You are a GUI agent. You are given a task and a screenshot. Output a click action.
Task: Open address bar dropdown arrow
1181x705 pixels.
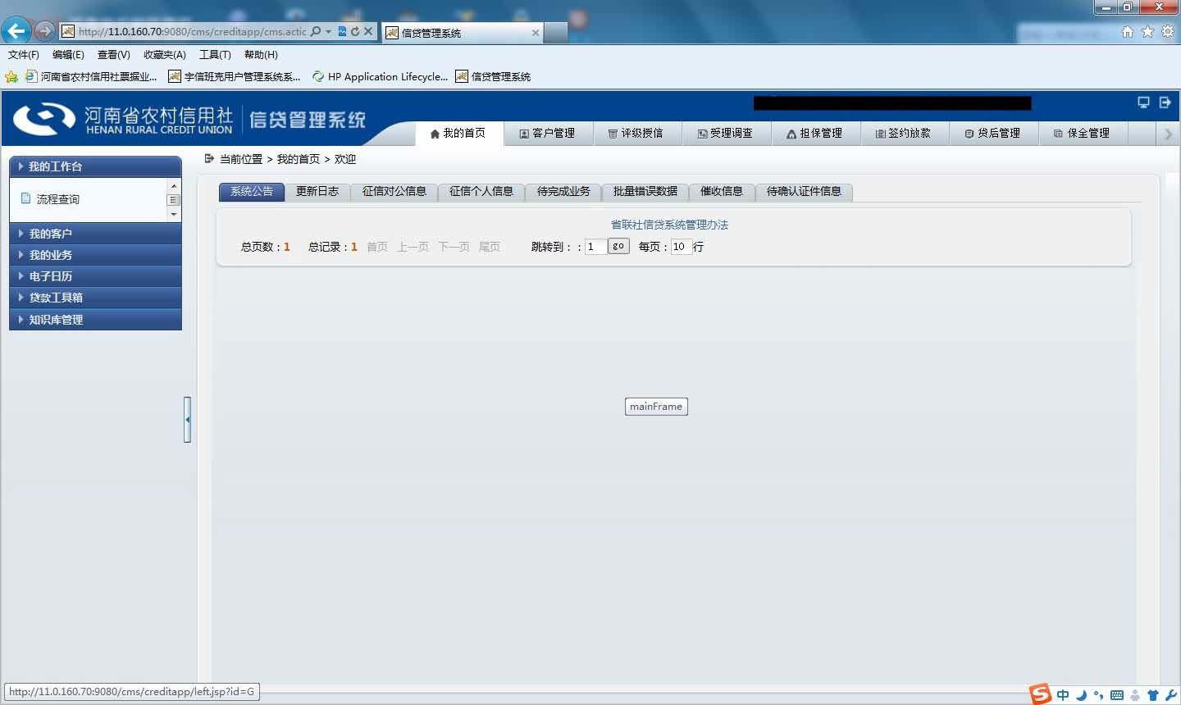329,31
